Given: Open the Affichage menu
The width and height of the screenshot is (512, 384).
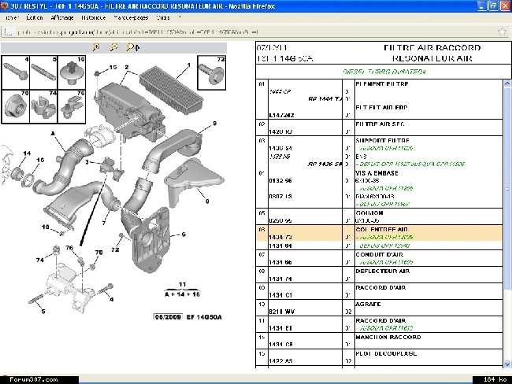Looking at the screenshot, I should (x=63, y=17).
